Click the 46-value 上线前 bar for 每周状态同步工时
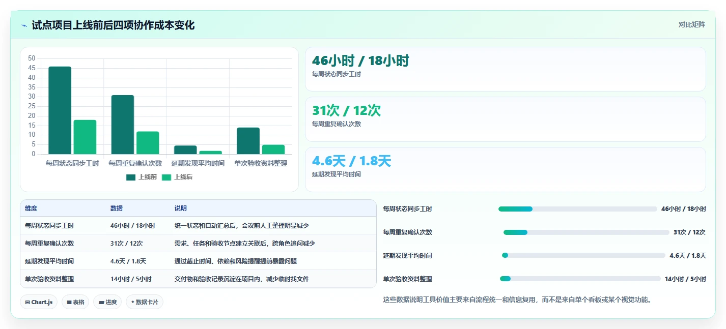 point(60,110)
